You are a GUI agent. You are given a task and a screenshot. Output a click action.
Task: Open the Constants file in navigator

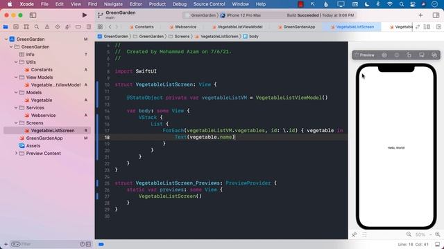pos(42,69)
